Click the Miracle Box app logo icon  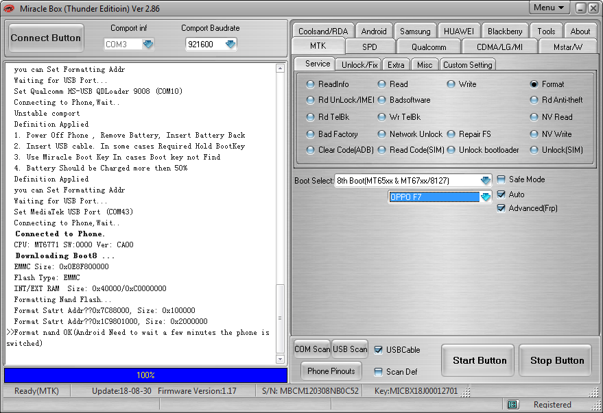(9, 8)
